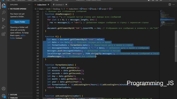
Task: Click line number 30 in the gutter
Action: point(38,37)
